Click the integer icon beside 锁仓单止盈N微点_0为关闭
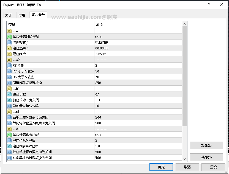The height and width of the screenshot is (174, 229). click(9, 158)
